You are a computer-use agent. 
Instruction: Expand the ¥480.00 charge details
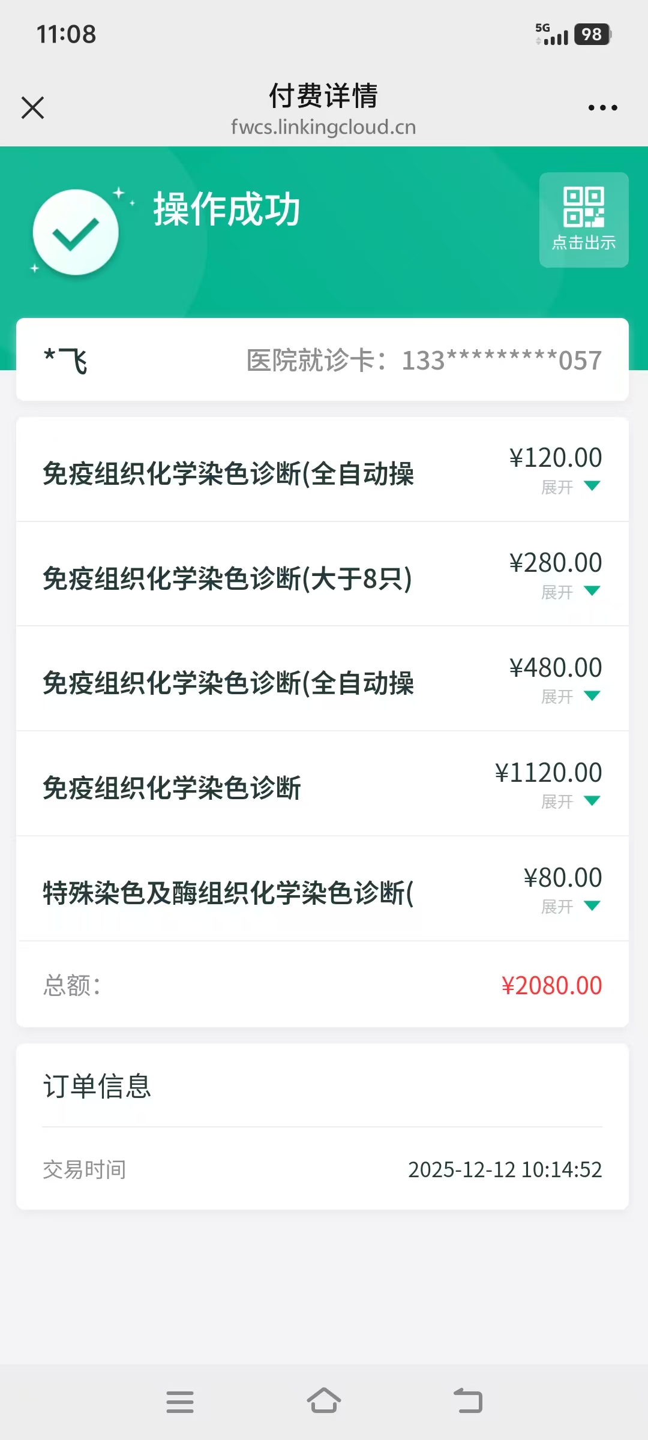570,697
